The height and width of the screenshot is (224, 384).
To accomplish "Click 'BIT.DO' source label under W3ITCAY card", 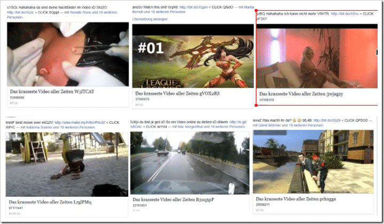I will [x=14, y=103].
